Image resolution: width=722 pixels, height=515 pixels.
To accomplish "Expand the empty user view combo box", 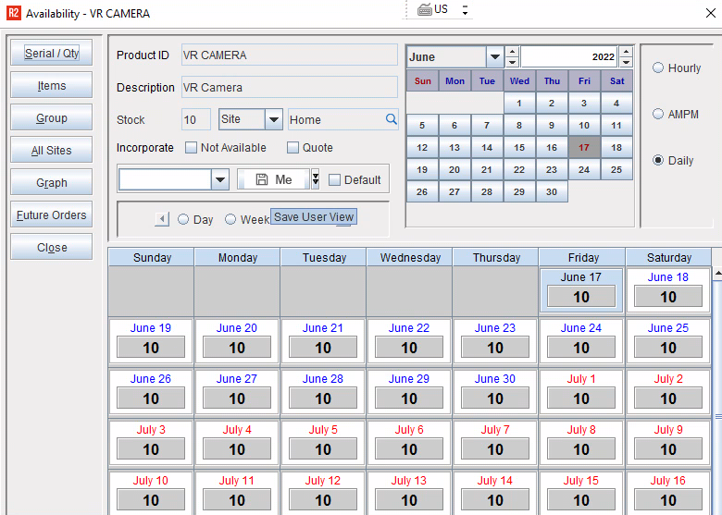I will click(x=220, y=179).
